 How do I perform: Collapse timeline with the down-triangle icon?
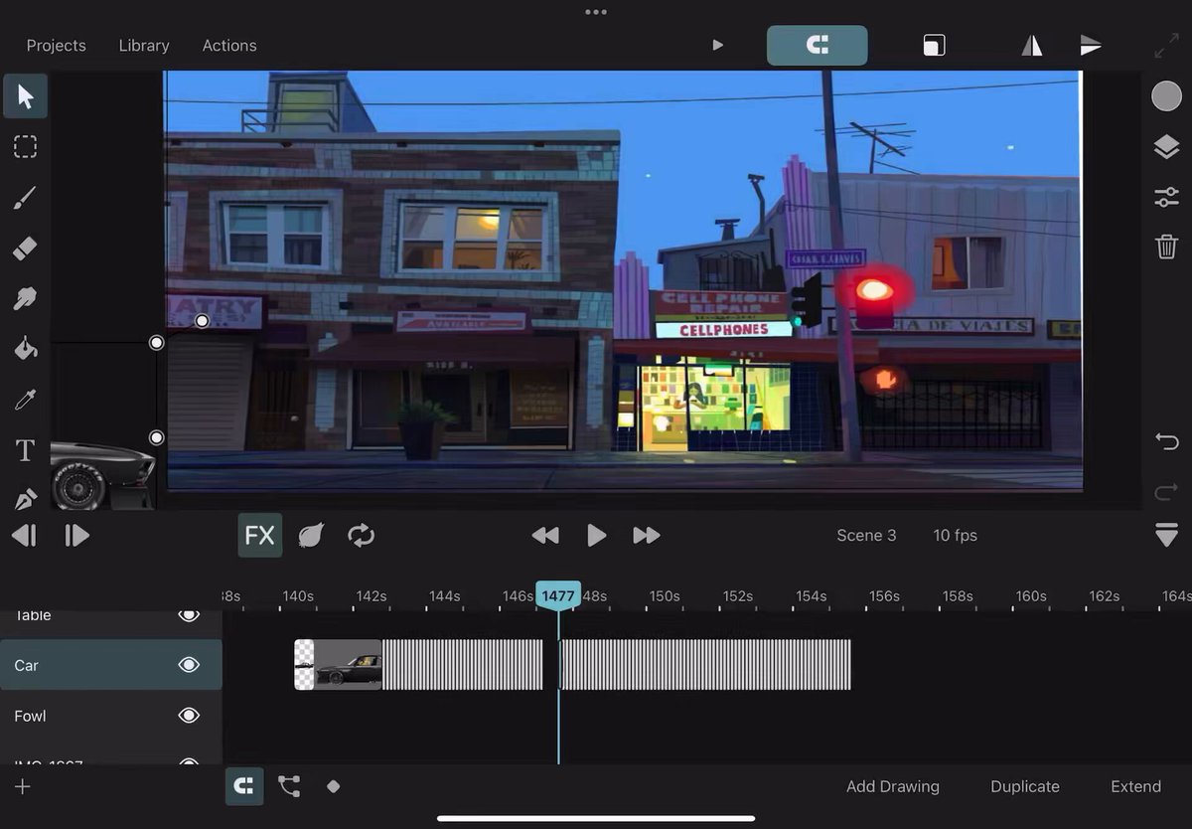(x=1166, y=535)
